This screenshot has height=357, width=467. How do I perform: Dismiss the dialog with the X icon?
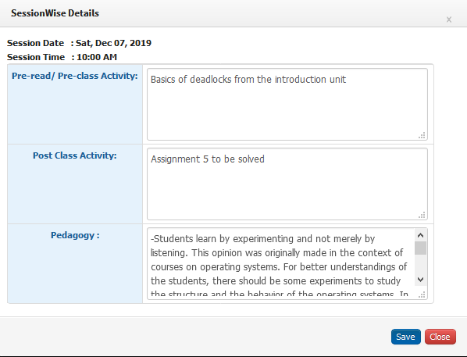449,20
